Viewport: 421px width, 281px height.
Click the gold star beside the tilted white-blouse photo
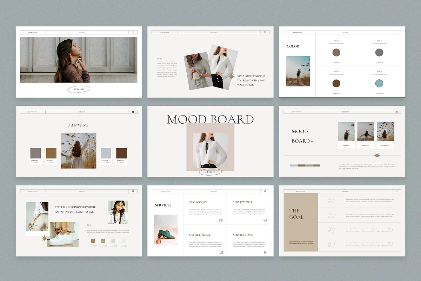tap(232, 76)
